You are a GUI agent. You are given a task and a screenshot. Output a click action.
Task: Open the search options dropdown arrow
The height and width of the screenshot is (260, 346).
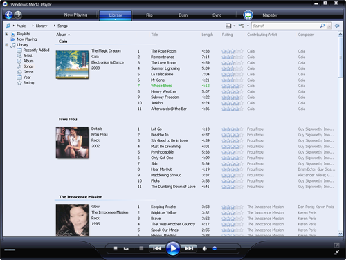tap(329, 26)
